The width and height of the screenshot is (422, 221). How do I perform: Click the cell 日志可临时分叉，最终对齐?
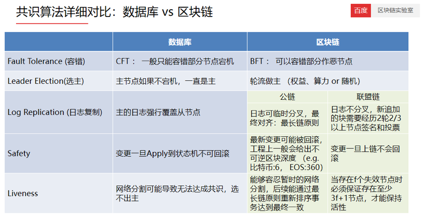click(x=287, y=118)
